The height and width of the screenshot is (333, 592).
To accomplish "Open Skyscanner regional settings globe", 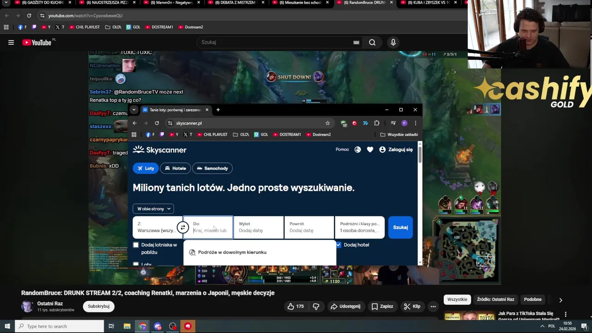I will click(358, 149).
